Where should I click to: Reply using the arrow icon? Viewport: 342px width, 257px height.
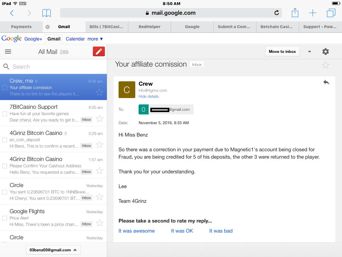[326, 82]
